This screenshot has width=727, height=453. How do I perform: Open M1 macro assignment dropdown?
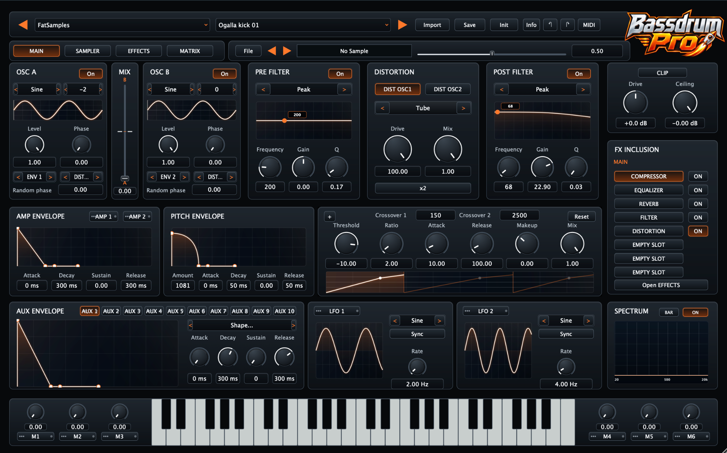click(35, 436)
